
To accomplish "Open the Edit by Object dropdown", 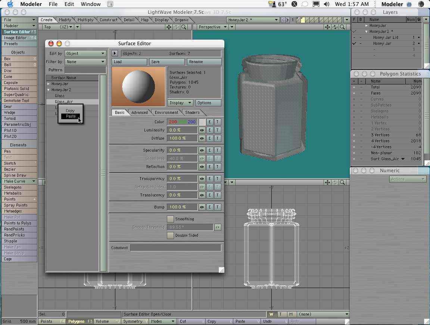I will coord(85,53).
